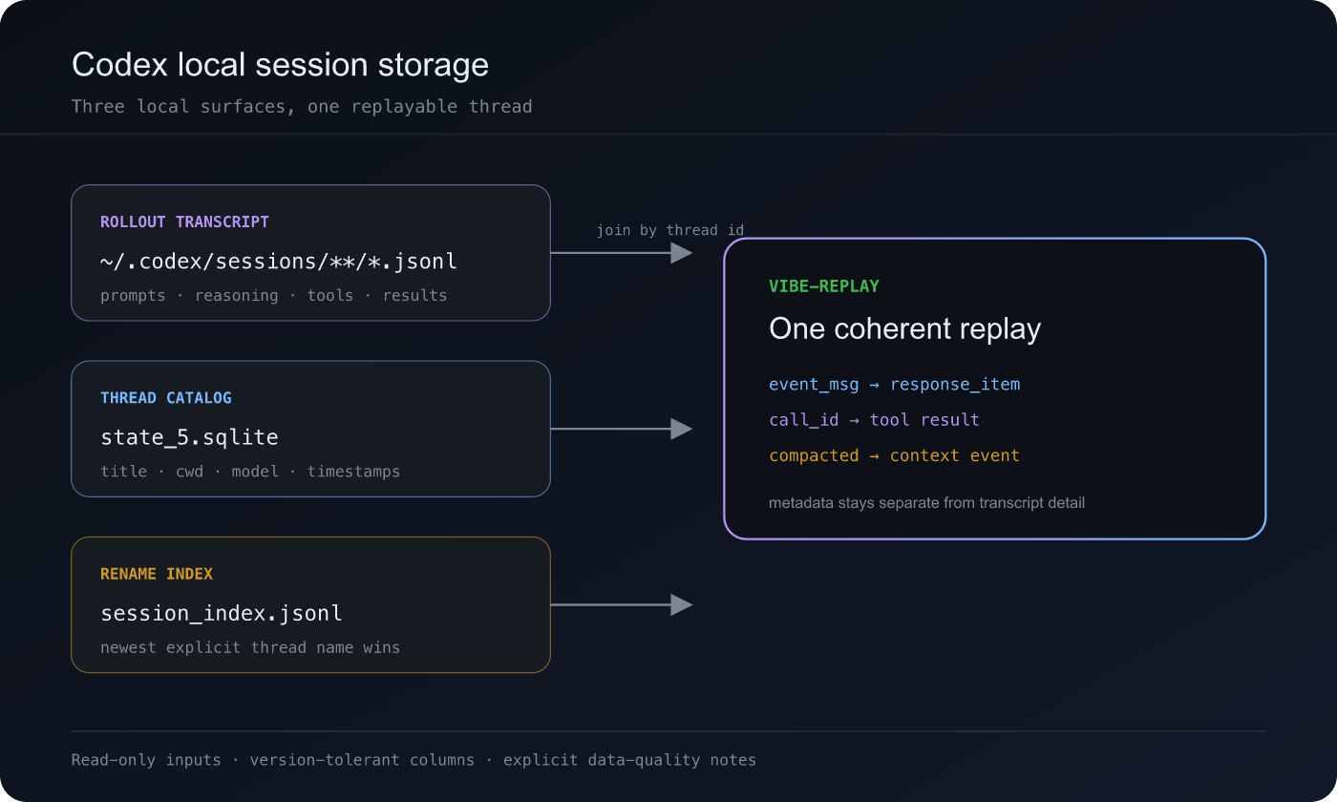This screenshot has width=1337, height=802.
Task: Click the 'THREAD CATALOG' label
Action: pos(166,398)
